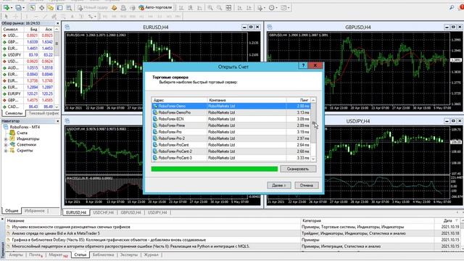The width and height of the screenshot is (464, 261).
Task: Select the RoboForex-ProCent-3 server row
Action: pos(231,158)
